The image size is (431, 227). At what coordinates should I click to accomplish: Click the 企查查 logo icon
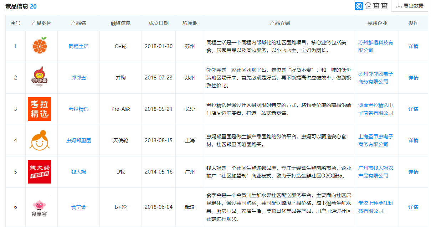coord(359,6)
